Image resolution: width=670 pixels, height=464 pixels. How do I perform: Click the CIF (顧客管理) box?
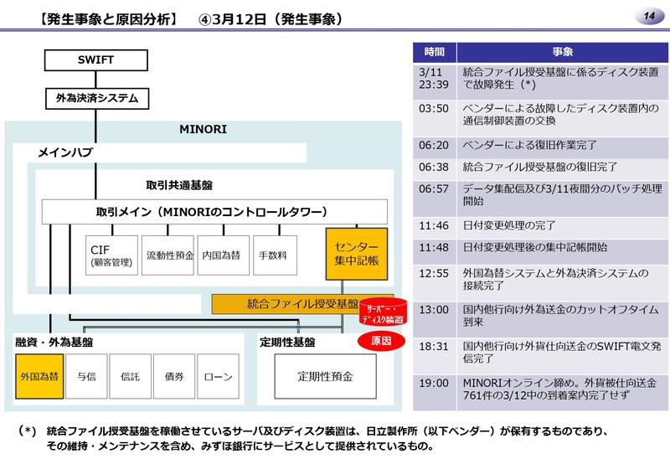coord(111,255)
